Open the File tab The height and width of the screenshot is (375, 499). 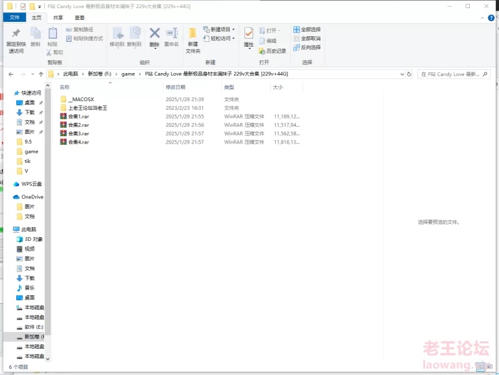pyautogui.click(x=14, y=17)
